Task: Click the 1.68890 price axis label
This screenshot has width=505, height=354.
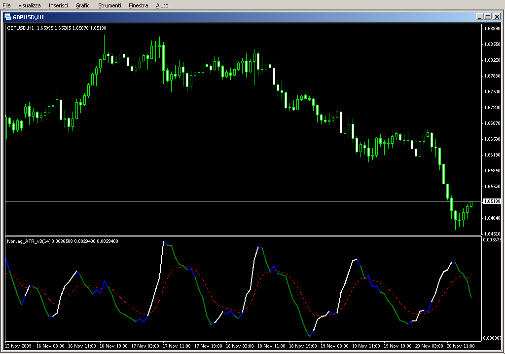Action: pos(493,28)
